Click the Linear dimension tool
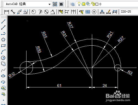138x105 pixels. (7, 12)
